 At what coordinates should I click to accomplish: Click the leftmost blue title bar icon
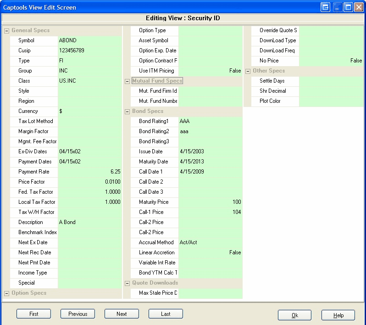pos(326,7)
